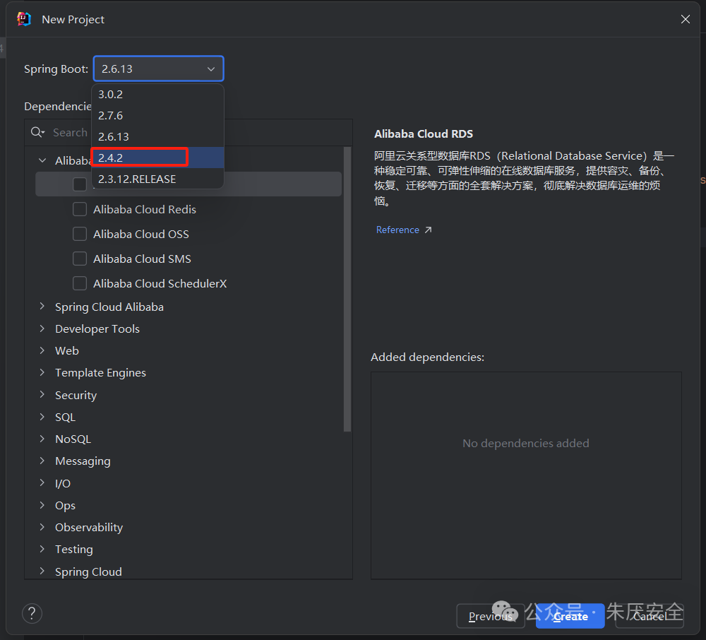
Task: Expand the Ops category
Action: click(42, 505)
